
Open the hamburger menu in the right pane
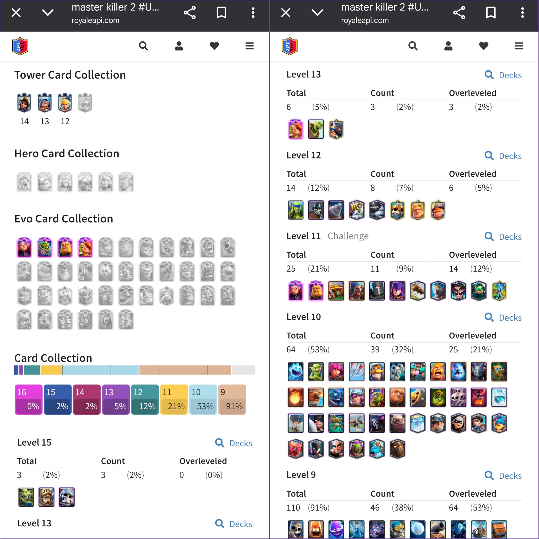(x=519, y=46)
